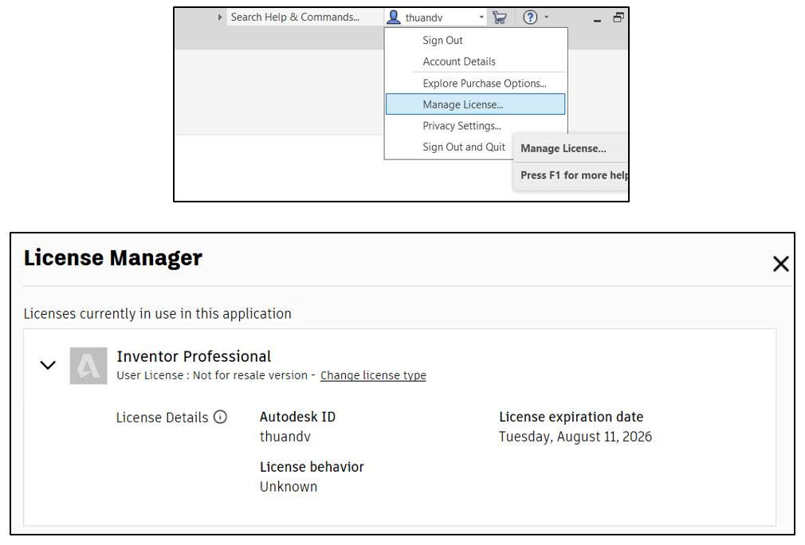805x545 pixels.
Task: Collapse the Inventor Professional license chevron
Action: 48,365
